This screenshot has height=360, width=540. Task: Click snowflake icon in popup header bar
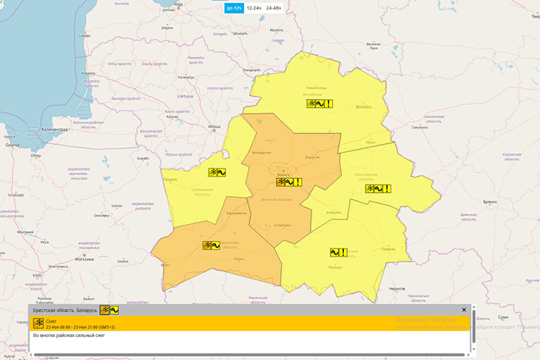coord(105,310)
